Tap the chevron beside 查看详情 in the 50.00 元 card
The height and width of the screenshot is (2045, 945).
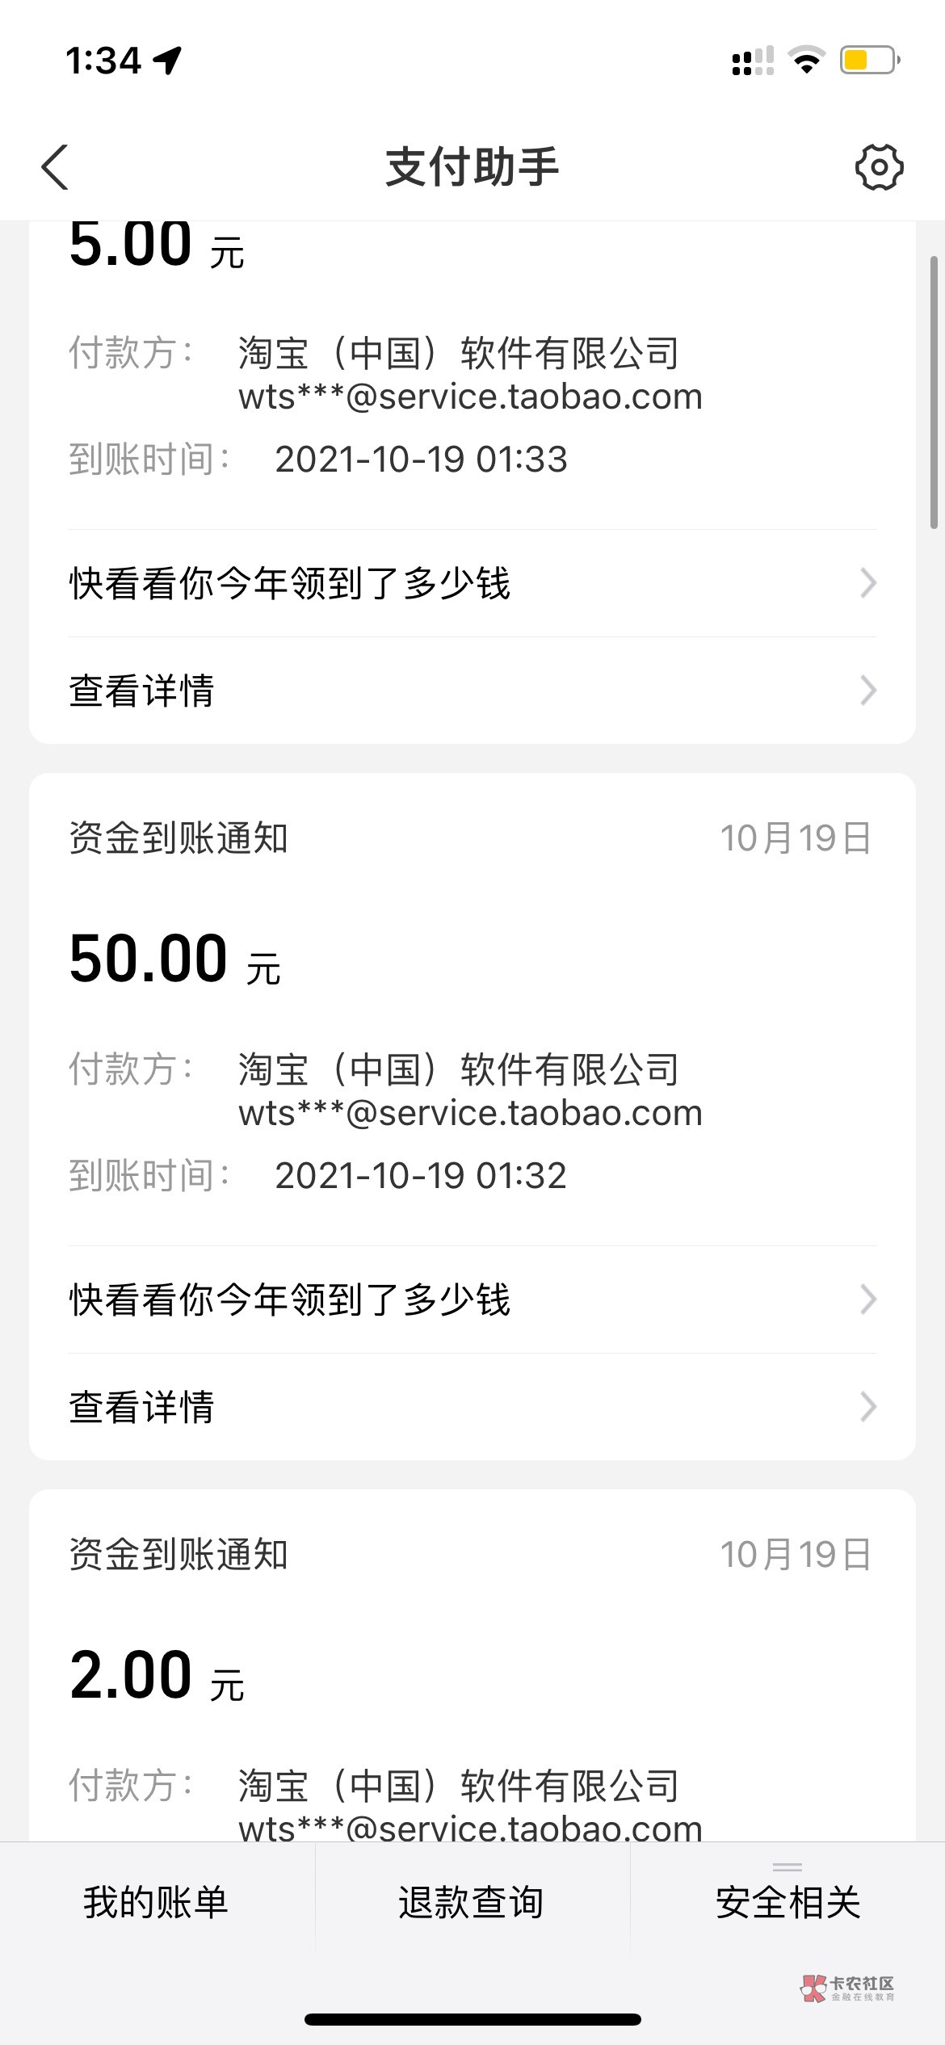point(868,1407)
